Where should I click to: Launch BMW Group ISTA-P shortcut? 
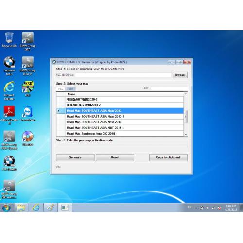(x=28, y=66)
